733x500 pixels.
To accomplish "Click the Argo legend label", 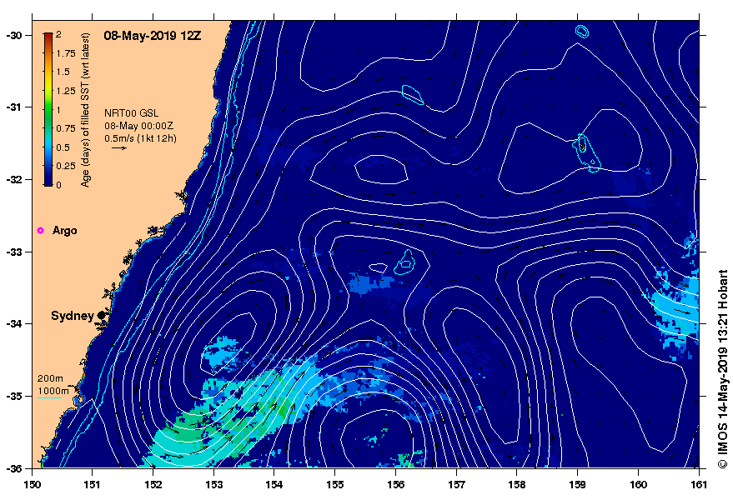I will click(x=64, y=230).
